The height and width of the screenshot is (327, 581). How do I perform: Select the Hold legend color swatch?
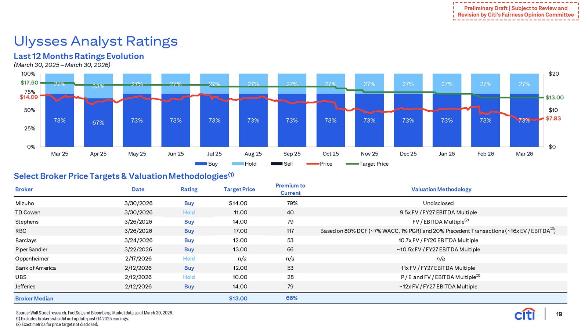tap(238, 164)
